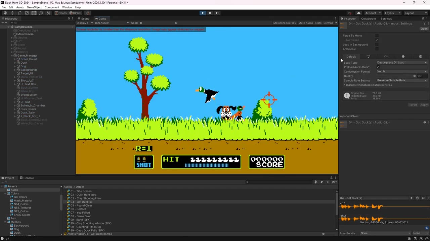Lock the Hierarchy panel
The height and width of the screenshot is (241, 430).
[x=69, y=19]
